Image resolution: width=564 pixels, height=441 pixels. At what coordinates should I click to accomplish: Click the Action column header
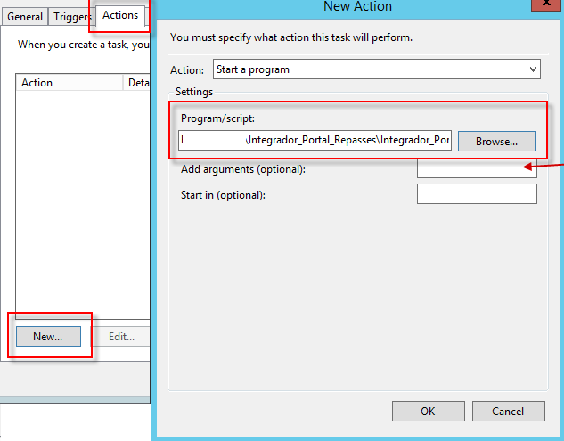(68, 83)
